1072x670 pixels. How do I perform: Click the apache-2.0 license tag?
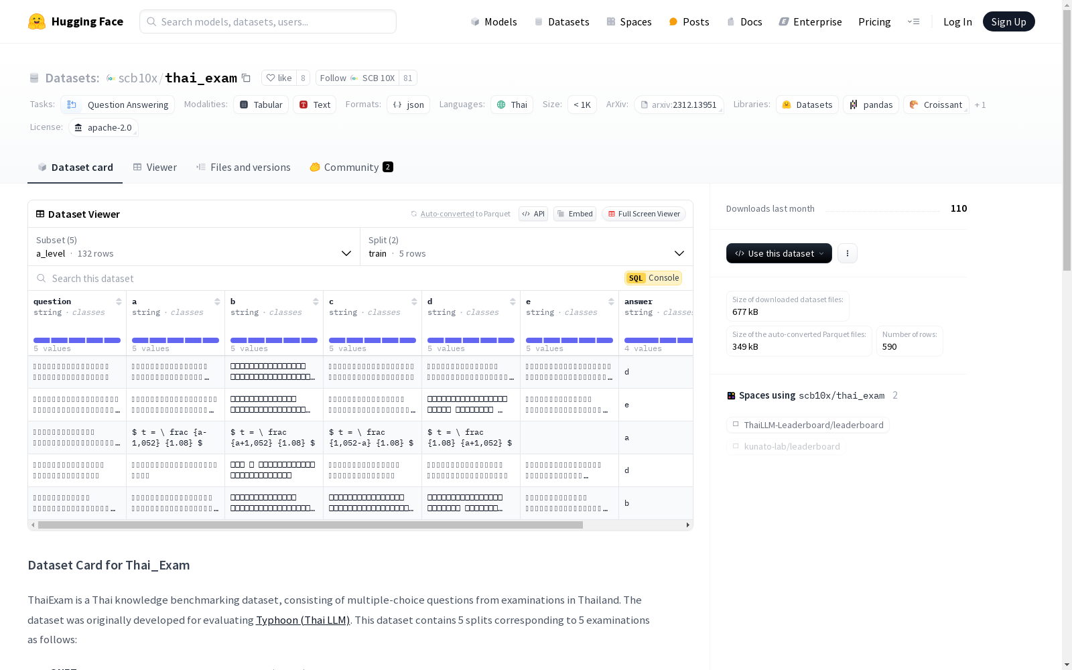click(103, 127)
